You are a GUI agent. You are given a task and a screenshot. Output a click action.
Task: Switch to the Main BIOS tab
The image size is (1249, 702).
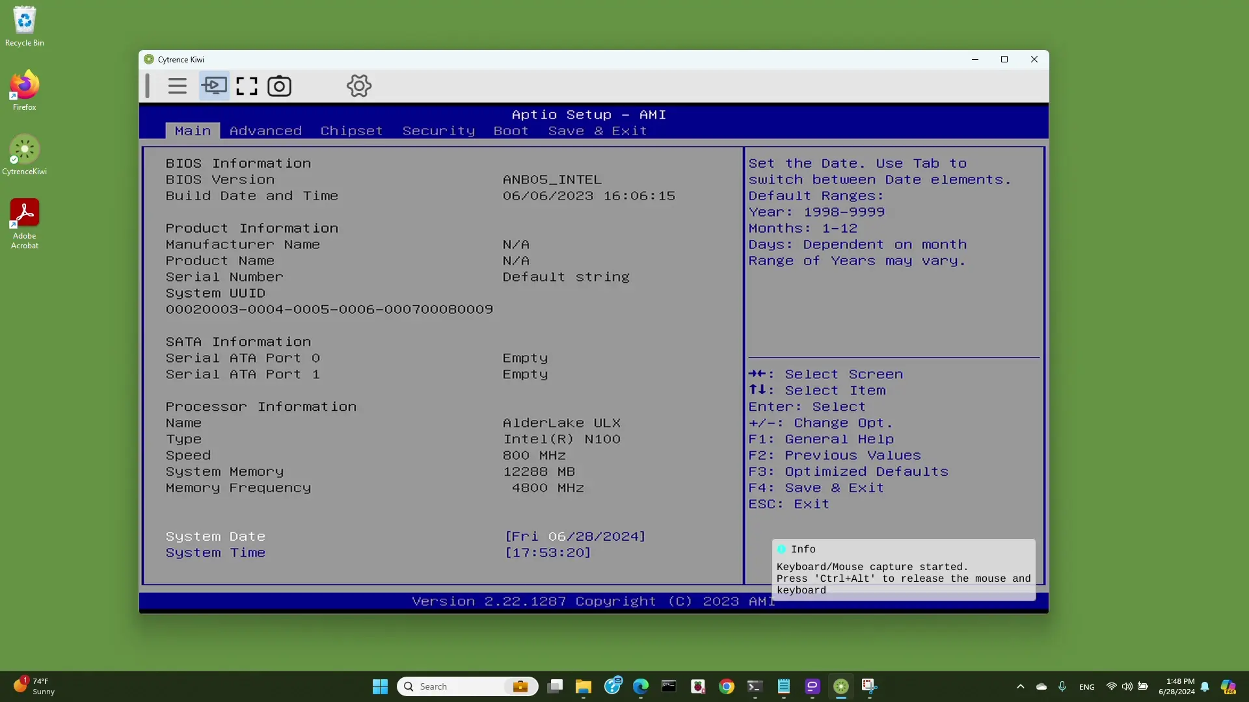point(193,131)
